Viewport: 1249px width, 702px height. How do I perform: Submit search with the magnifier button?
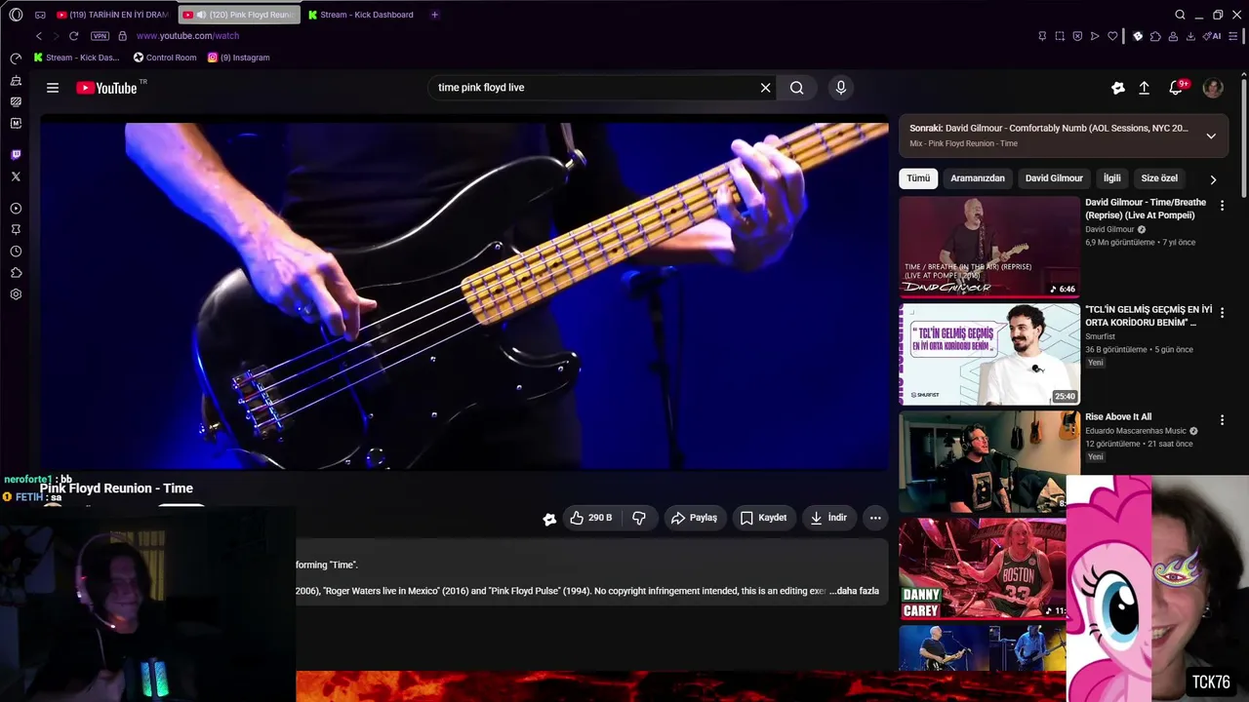click(x=797, y=88)
